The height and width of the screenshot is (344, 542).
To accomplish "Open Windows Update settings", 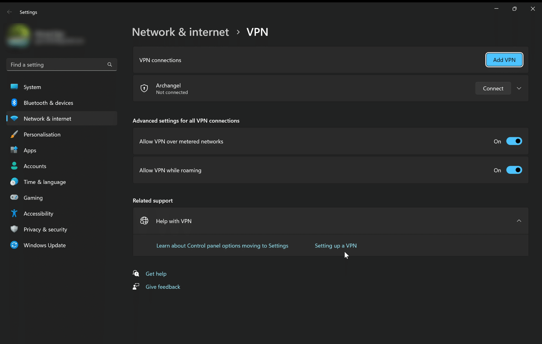I will click(x=62, y=245).
